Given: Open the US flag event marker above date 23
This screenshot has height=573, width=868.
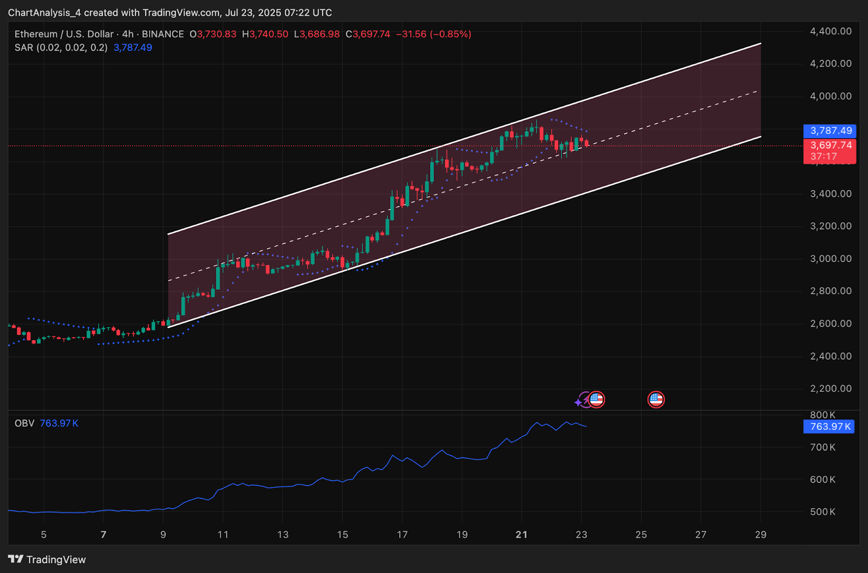Looking at the screenshot, I should tap(597, 400).
